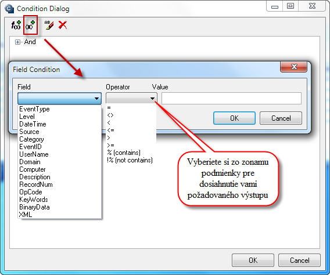Screen dimensions: 330x275
Task: Select the >= operator
Action: click(131, 146)
